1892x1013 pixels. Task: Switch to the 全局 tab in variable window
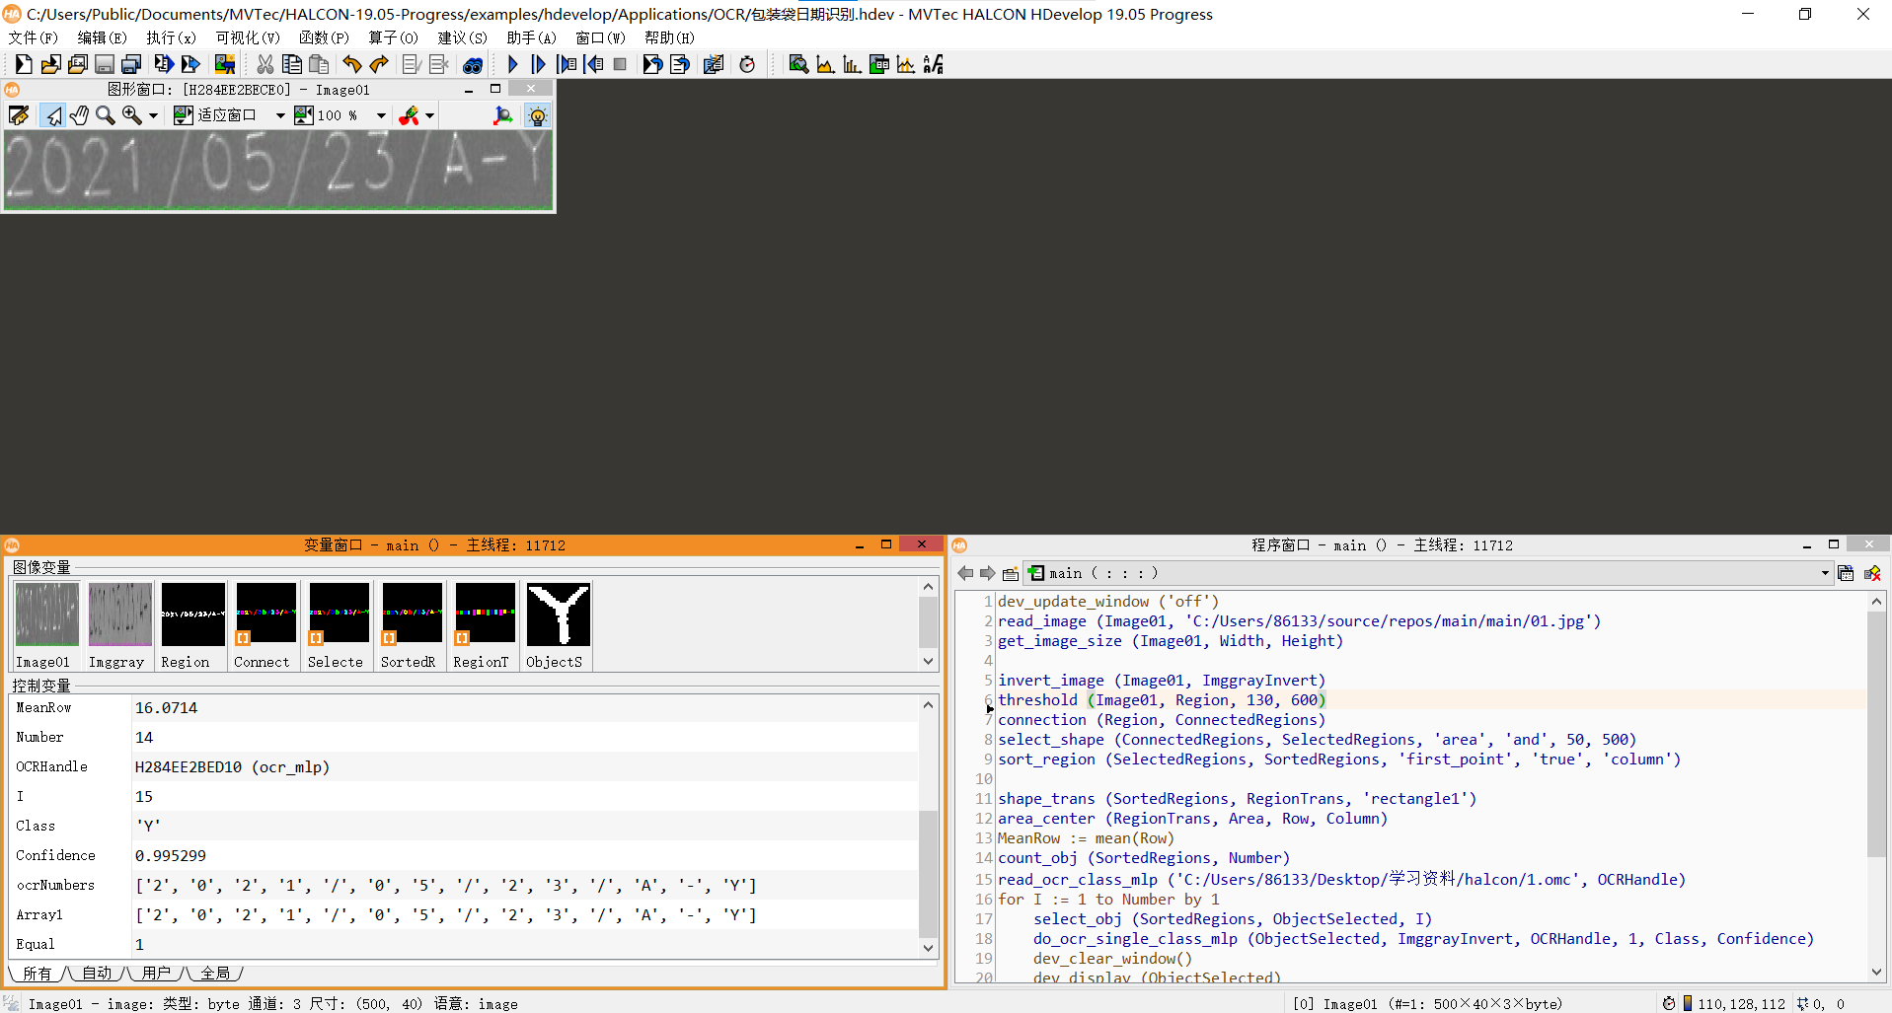coord(215,974)
